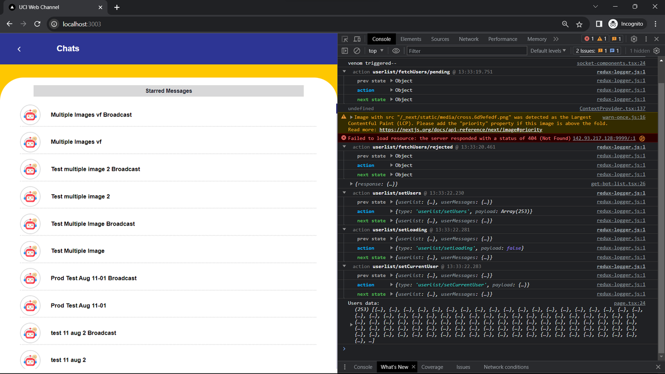Click the bot avatar beside Test Multiple Image
The height and width of the screenshot is (374, 665).
click(30, 251)
